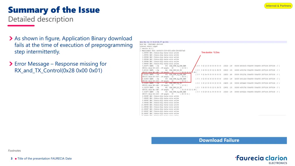Click the 'Measurement UUID' line in the log
295x166 pixels.
[162, 51]
